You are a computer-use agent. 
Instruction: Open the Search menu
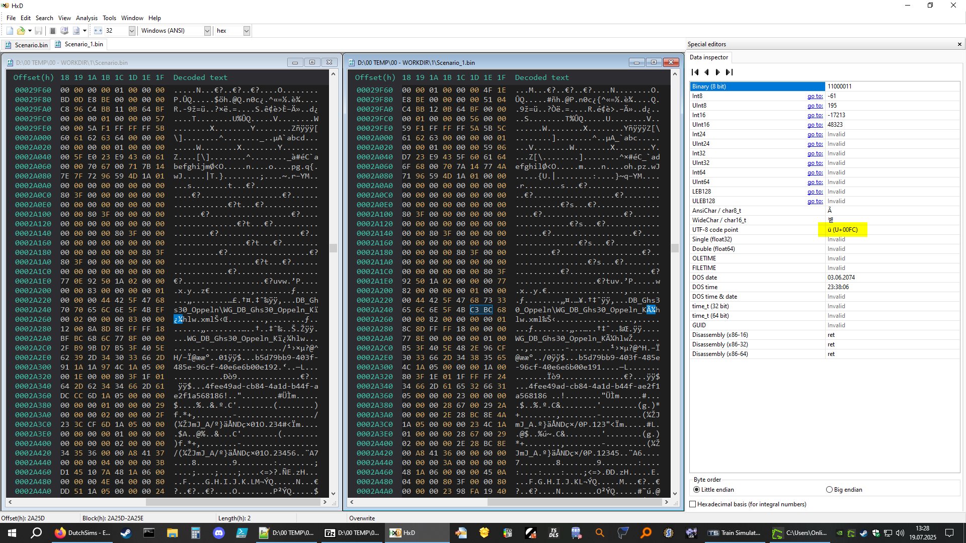(x=44, y=18)
